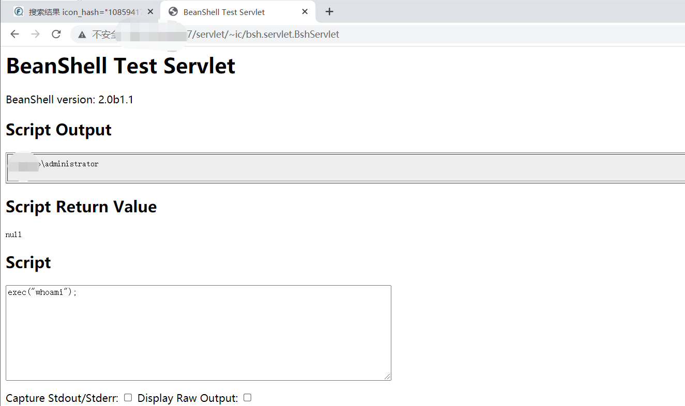
Task: Close the BeanShell Test Servlet tab
Action: pyautogui.click(x=305, y=12)
